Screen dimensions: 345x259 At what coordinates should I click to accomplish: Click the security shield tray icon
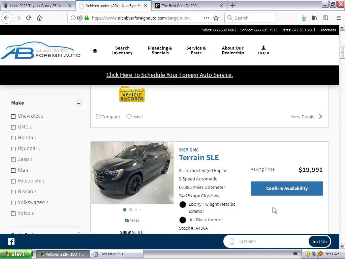click(308, 254)
